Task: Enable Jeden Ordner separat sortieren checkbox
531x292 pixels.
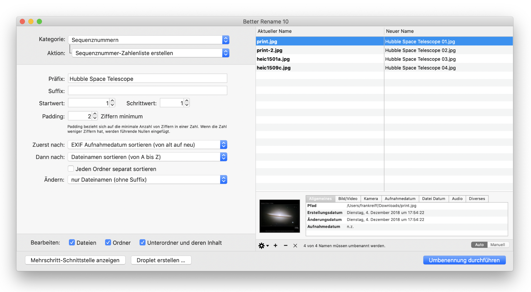Action: (x=71, y=169)
